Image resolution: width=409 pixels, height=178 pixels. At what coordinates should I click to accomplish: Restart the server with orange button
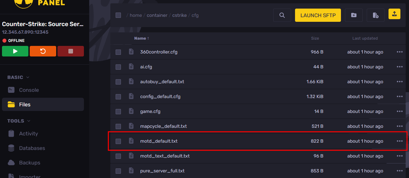43,51
